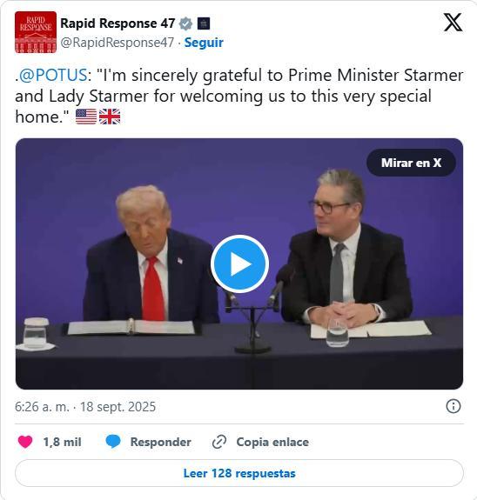Click the government affiliation badge icon

tap(204, 23)
